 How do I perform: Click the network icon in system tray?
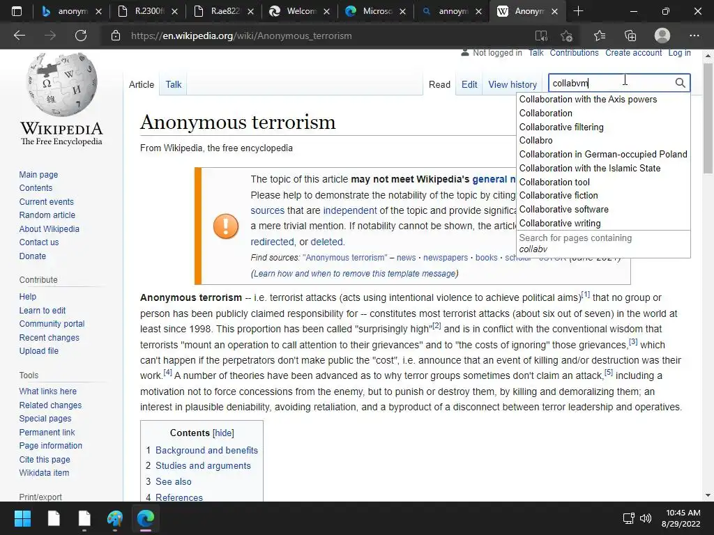(629, 518)
